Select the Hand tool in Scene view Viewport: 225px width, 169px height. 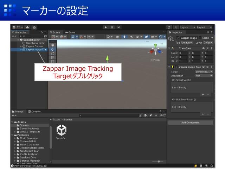53,45
